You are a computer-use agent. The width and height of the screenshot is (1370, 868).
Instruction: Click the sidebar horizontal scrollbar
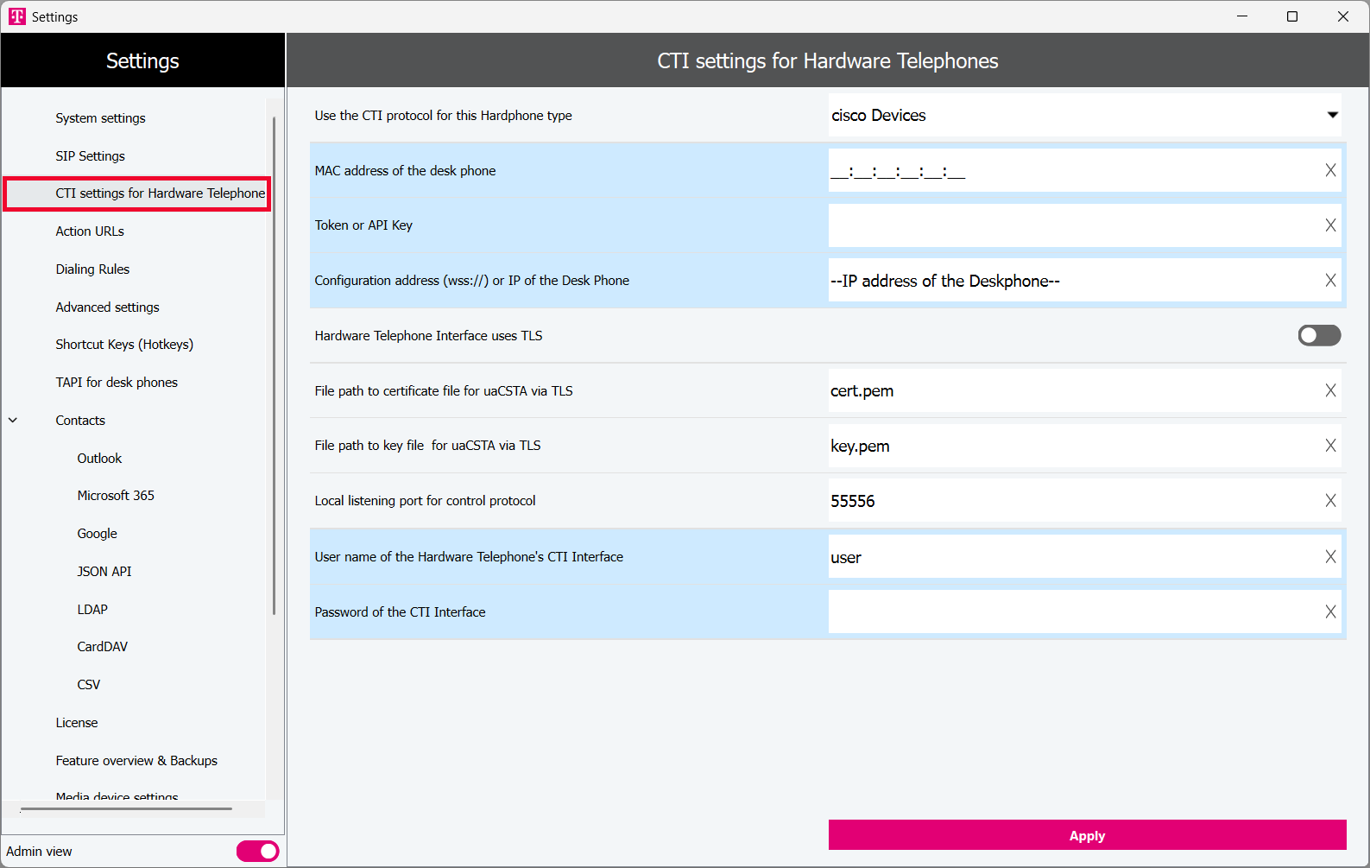(126, 809)
